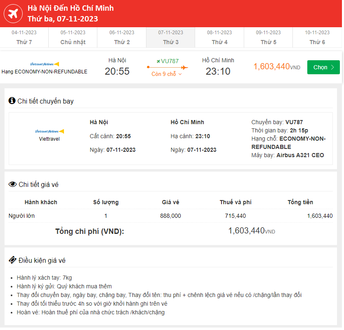The image size is (344, 330).
Task: Select the 06-11-2023 Thứ 2 date tab
Action: click(x=122, y=38)
